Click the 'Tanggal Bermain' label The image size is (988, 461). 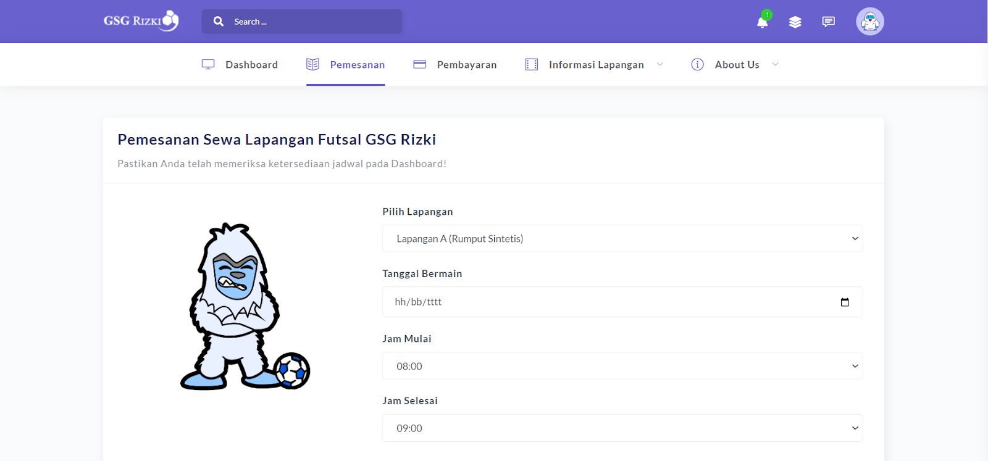(x=422, y=273)
